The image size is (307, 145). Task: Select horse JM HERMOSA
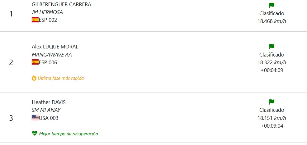47,12
